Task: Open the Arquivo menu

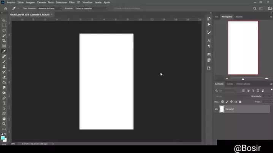Action: [x=11, y=2]
